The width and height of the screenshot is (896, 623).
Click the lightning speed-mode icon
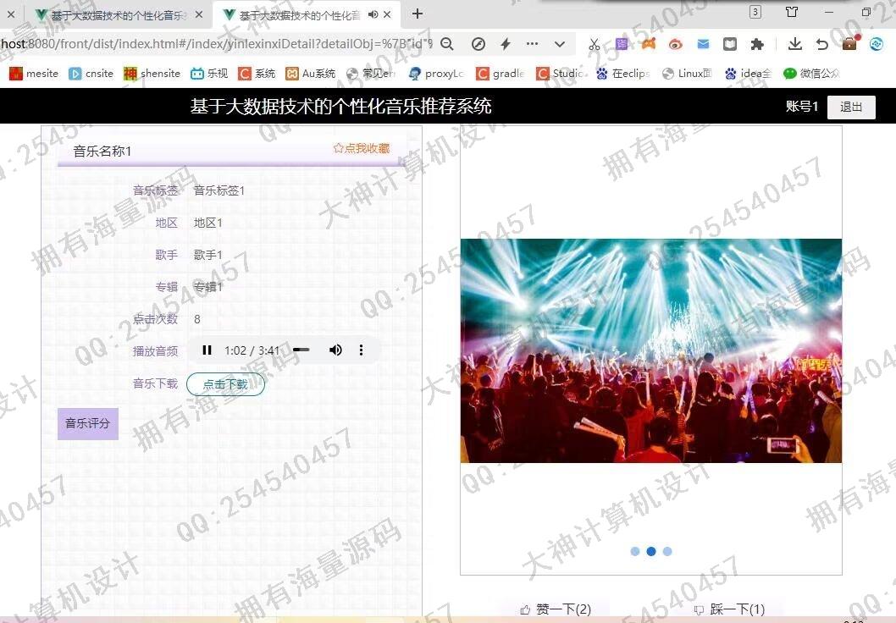point(505,44)
